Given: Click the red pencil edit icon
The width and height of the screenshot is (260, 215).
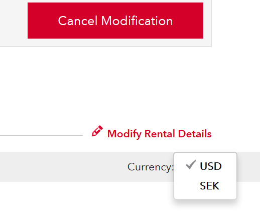Looking at the screenshot, I should [97, 131].
